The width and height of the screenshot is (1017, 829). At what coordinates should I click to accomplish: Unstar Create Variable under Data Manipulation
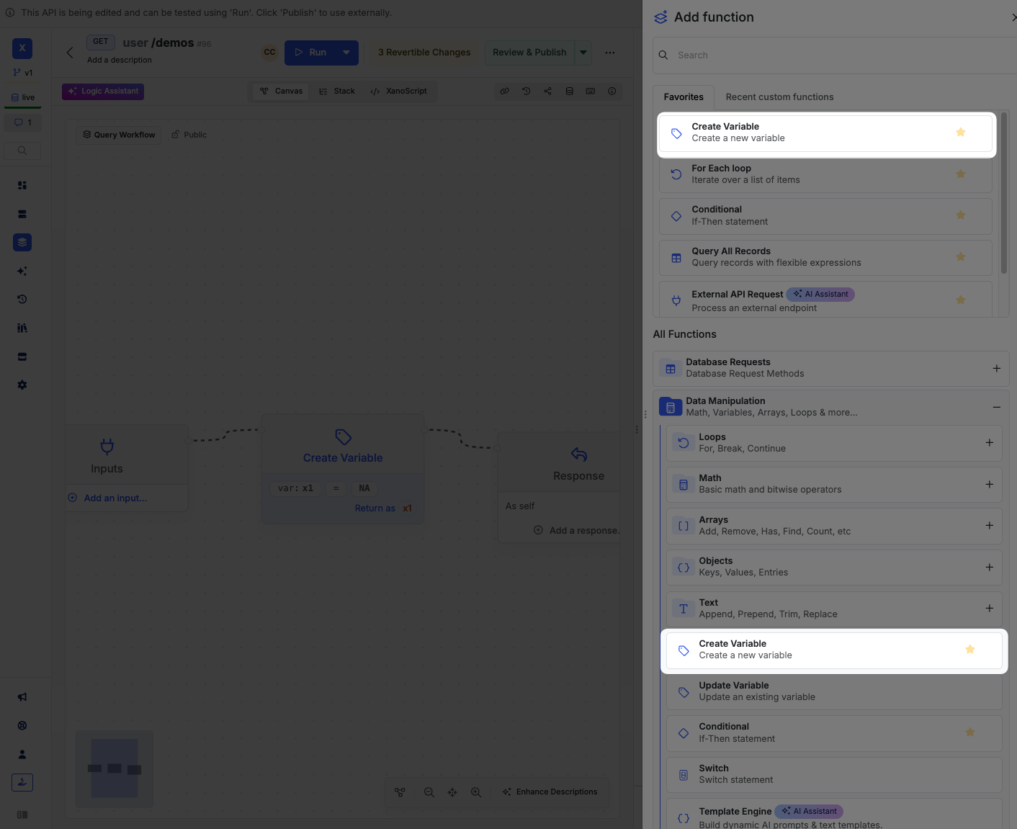pyautogui.click(x=969, y=650)
